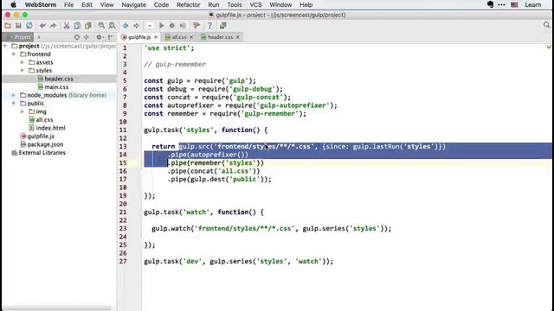Expand the assets folder
Image resolution: width=554 pixels, height=311 pixels.
pyautogui.click(x=23, y=62)
